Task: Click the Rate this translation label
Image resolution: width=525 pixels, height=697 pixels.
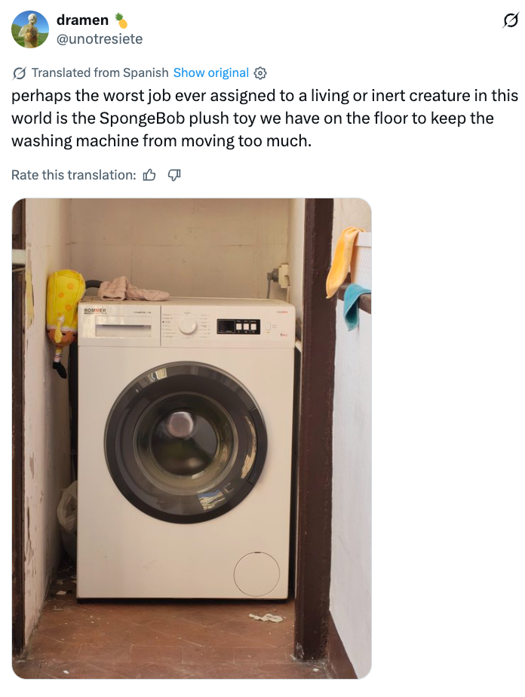Action: (73, 175)
